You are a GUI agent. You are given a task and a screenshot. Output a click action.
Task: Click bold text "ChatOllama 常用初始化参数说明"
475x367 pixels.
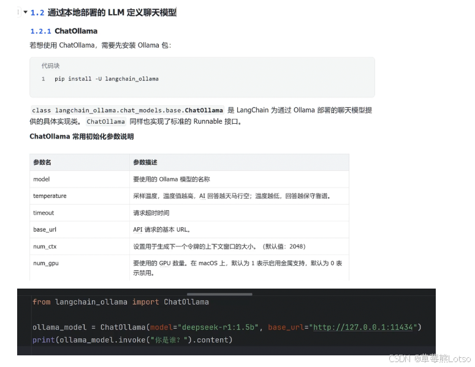[82, 137]
